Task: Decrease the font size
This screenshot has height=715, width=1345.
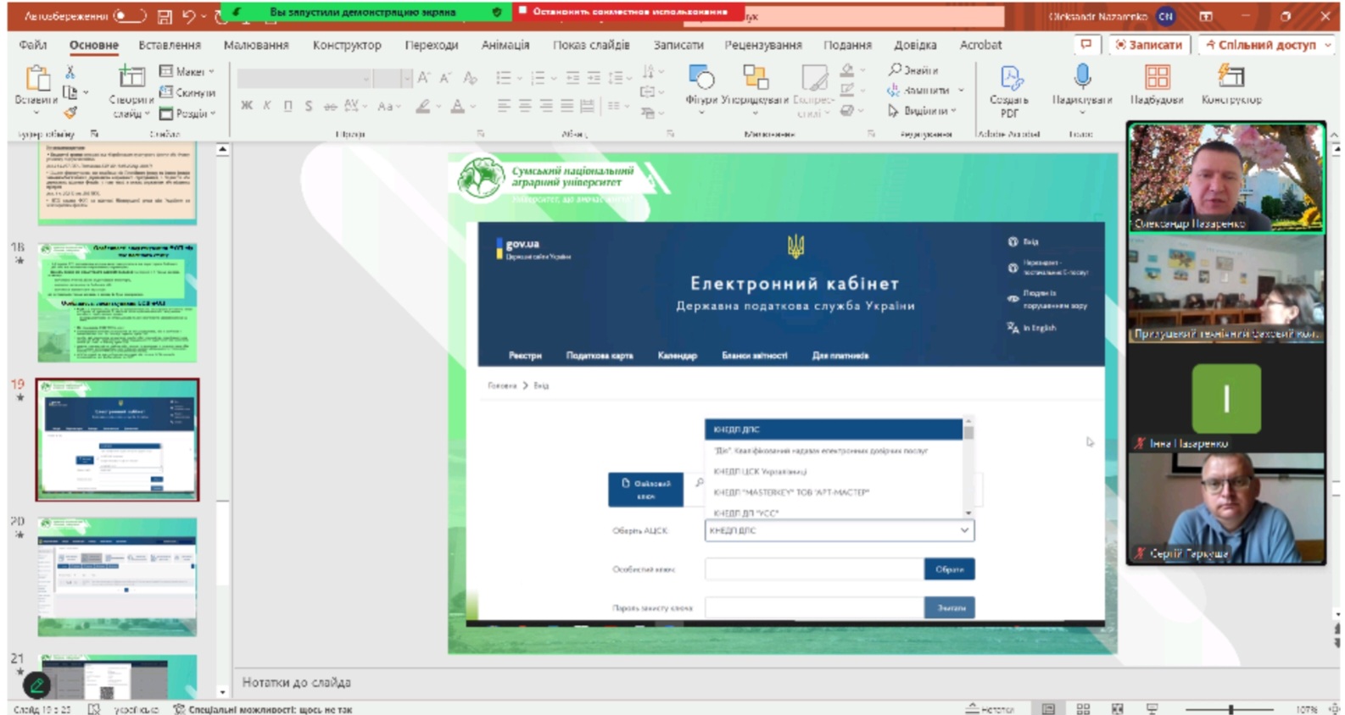Action: pyautogui.click(x=446, y=78)
